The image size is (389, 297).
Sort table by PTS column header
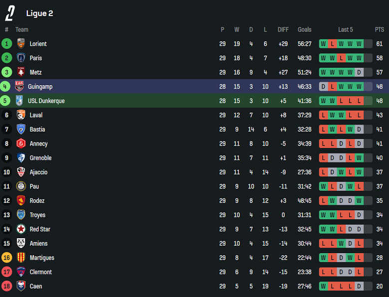[x=380, y=30]
